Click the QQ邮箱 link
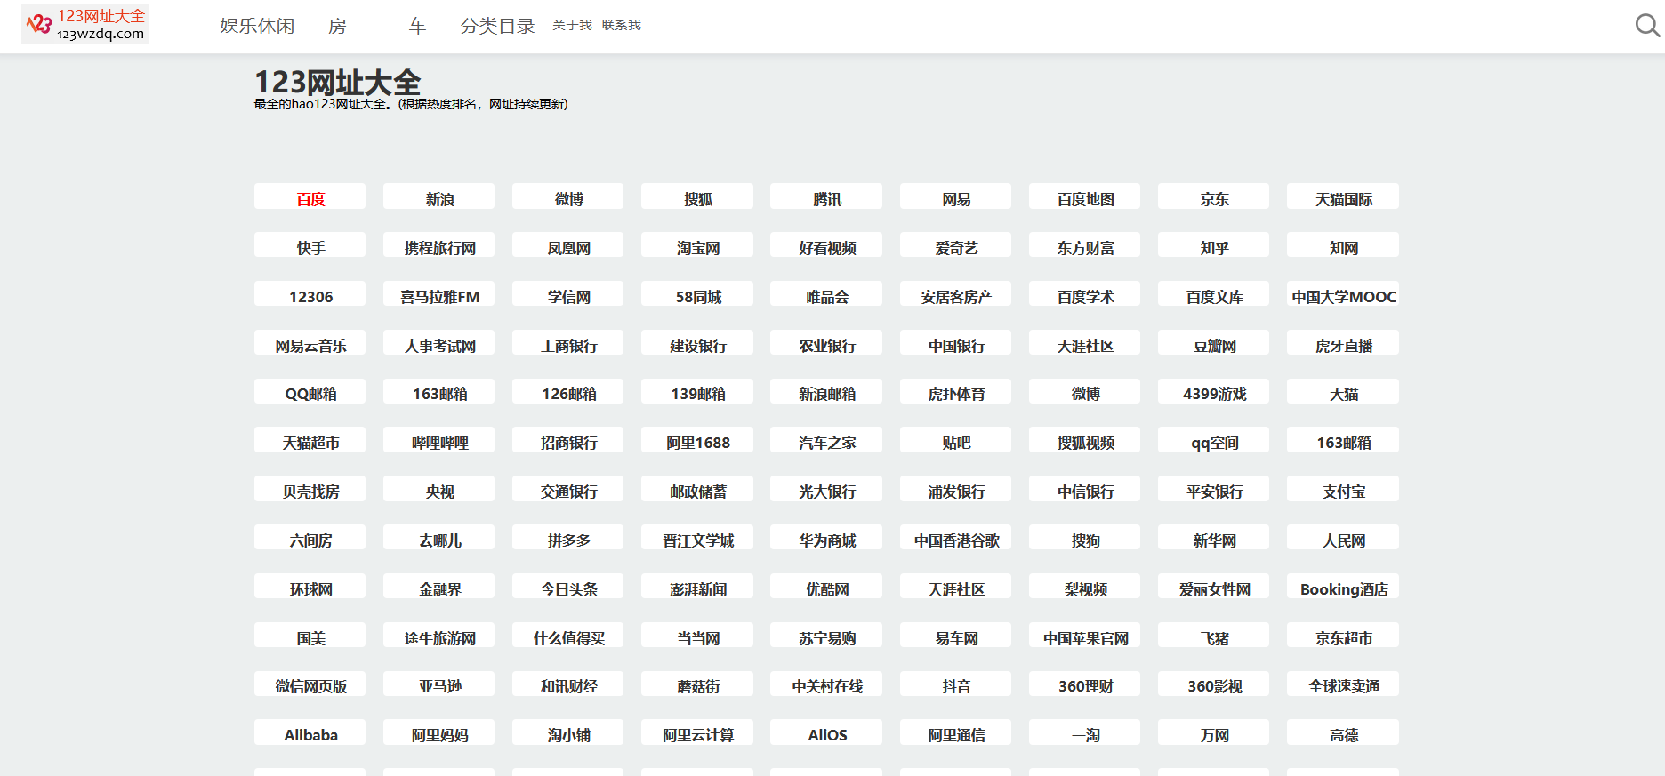Image resolution: width=1665 pixels, height=776 pixels. click(x=310, y=394)
